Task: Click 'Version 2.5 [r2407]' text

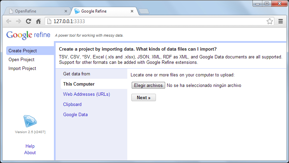Action: [x=30, y=132]
